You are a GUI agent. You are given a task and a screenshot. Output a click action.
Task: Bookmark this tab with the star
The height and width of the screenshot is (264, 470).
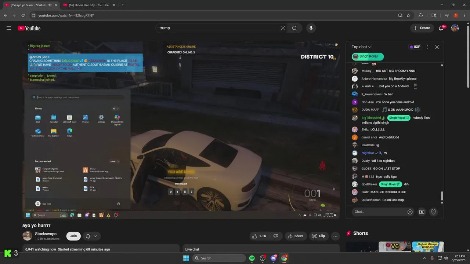408,15
